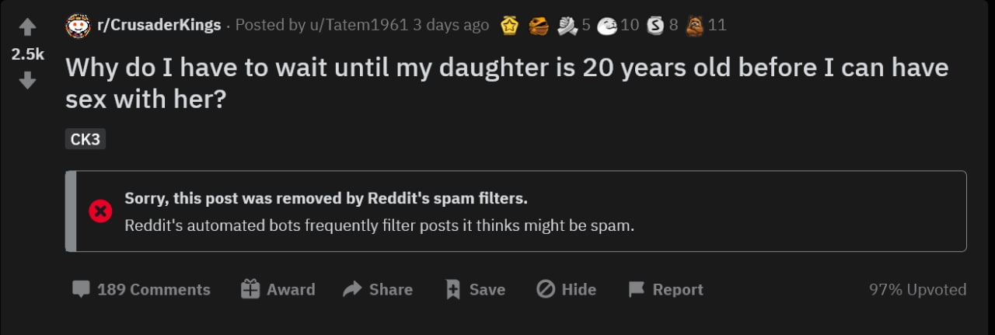Click the silver S award badge
Screen dimensions: 995x335
[x=655, y=26]
